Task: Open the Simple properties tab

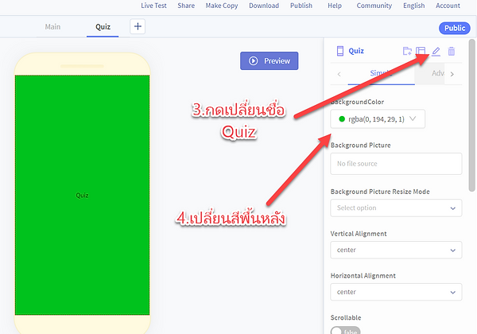Action: click(381, 73)
